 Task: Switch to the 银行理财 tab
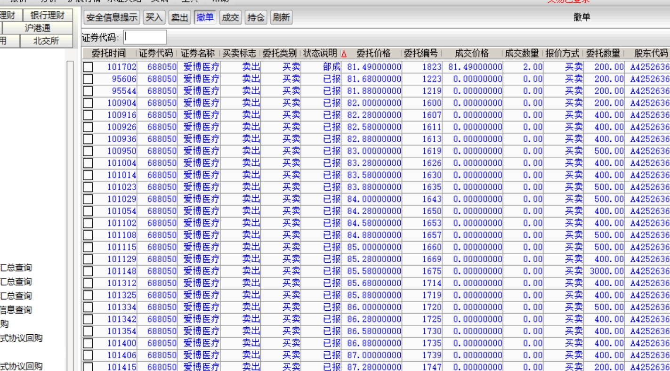pyautogui.click(x=48, y=15)
